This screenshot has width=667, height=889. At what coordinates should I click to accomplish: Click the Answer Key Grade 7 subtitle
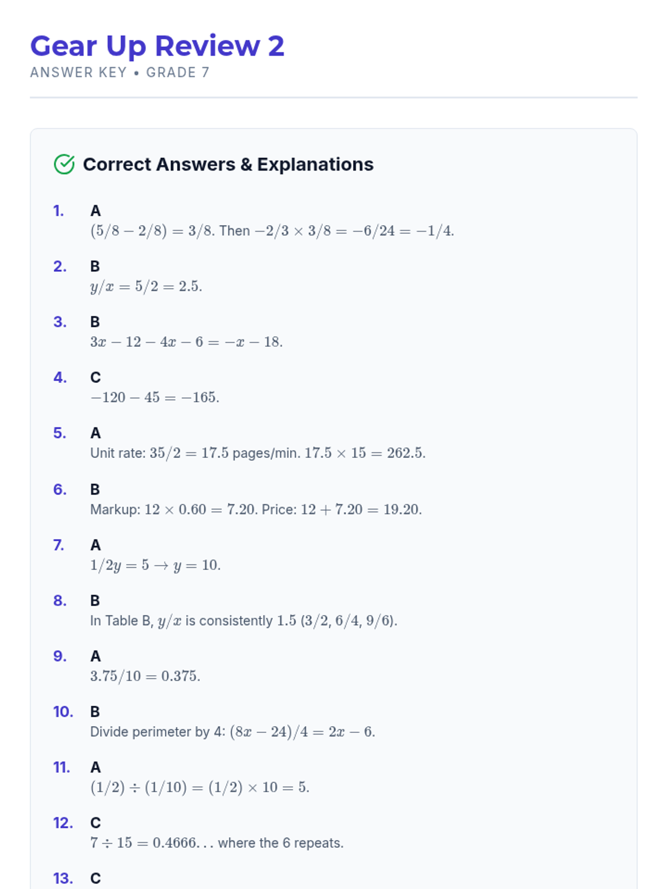(120, 73)
